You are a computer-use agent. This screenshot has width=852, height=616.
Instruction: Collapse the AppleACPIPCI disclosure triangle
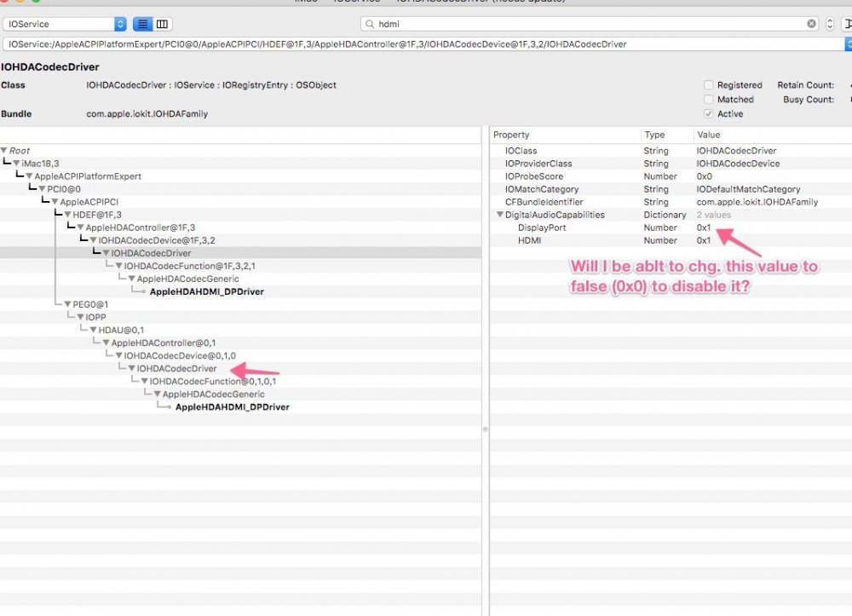tap(55, 202)
